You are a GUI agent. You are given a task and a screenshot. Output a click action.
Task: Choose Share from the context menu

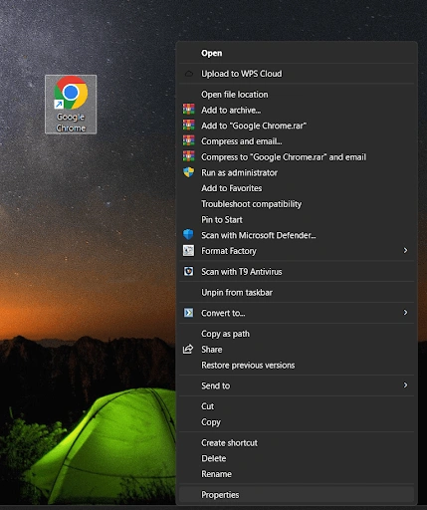297,350
